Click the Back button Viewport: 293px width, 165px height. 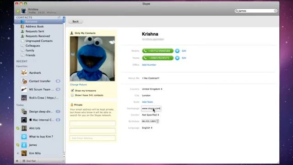pyautogui.click(x=76, y=22)
